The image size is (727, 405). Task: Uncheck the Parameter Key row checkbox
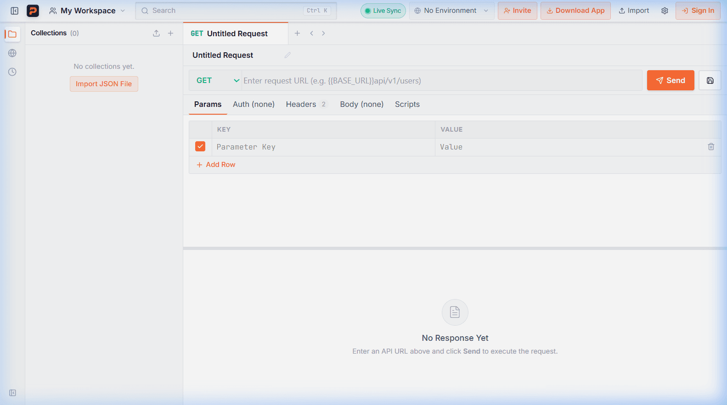(x=200, y=146)
